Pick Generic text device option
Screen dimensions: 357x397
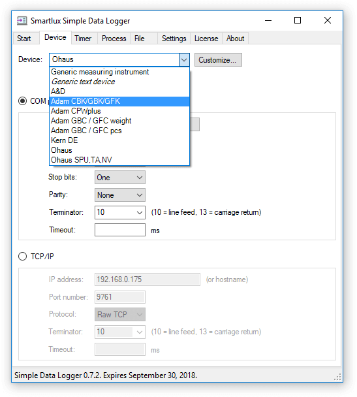pos(119,82)
